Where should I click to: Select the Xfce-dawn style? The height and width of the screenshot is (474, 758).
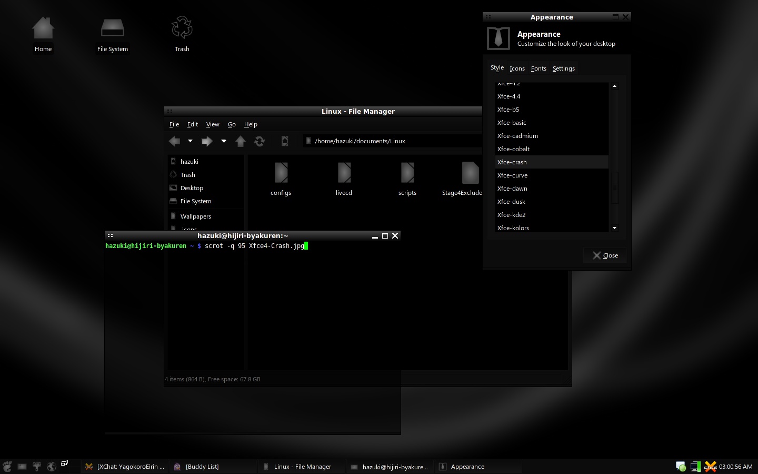552,189
